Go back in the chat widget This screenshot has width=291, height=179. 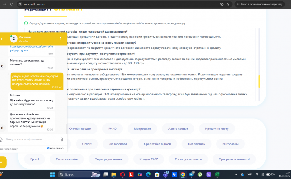click(2, 39)
